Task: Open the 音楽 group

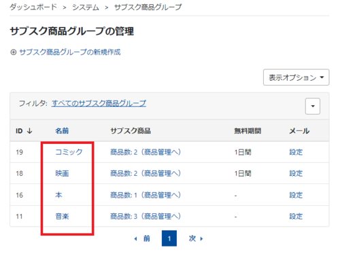Action: [x=62, y=217]
